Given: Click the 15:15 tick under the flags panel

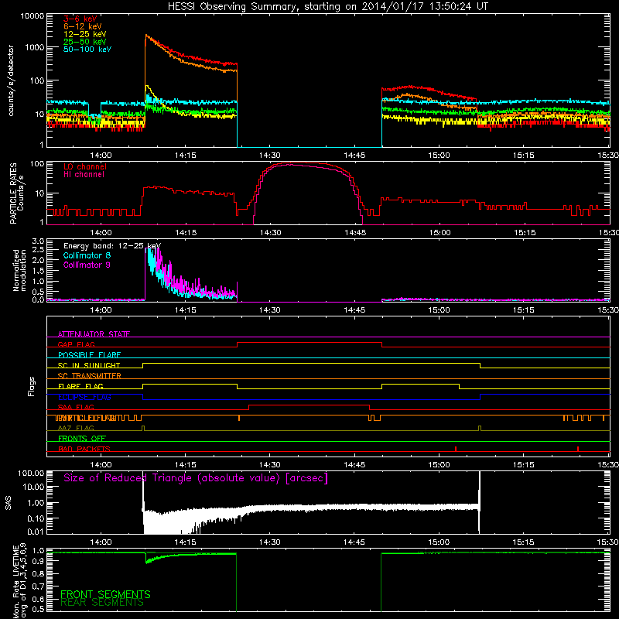Looking at the screenshot, I should click(524, 465).
